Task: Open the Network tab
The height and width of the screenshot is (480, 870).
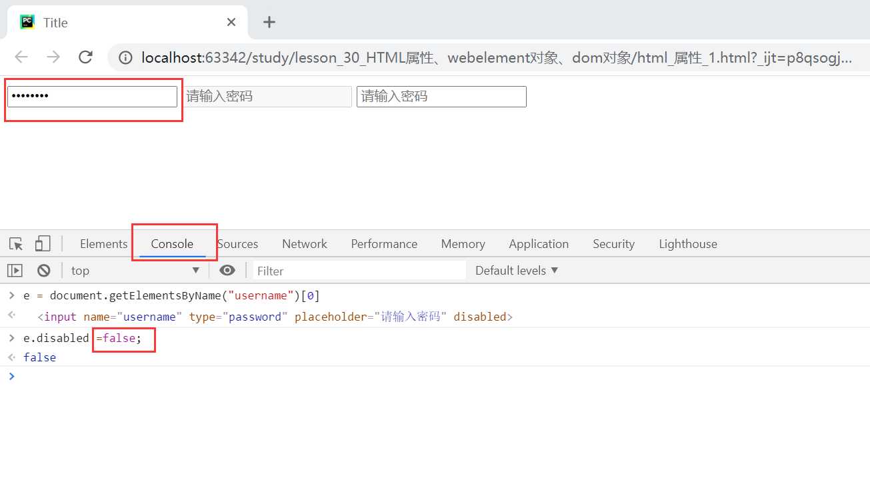Action: point(305,244)
